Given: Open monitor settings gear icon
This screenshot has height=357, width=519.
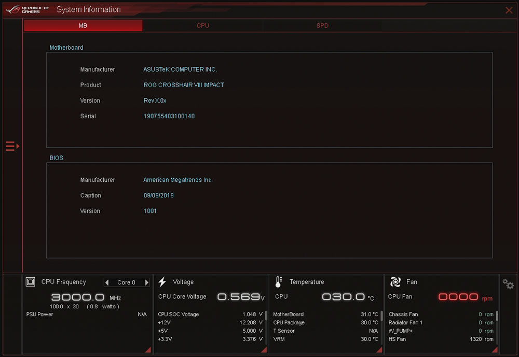Looking at the screenshot, I should pos(508,284).
